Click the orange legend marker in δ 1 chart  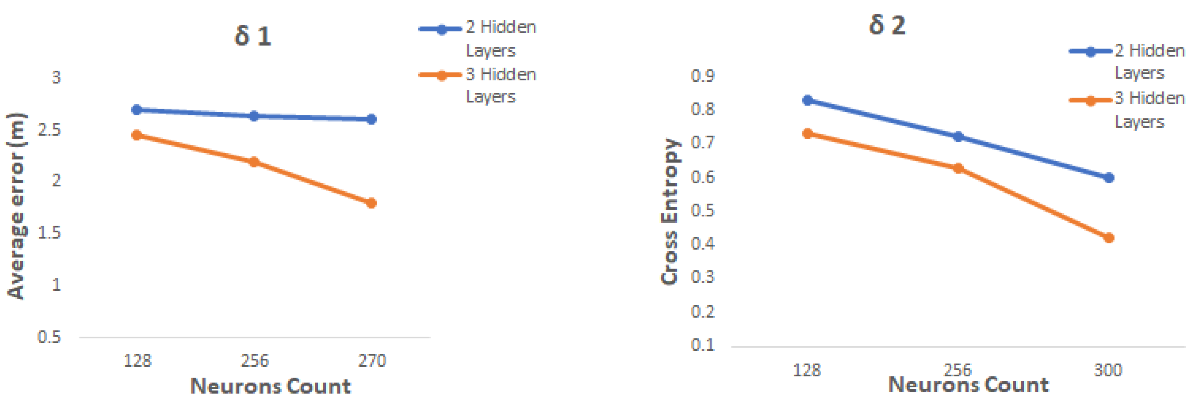point(441,75)
